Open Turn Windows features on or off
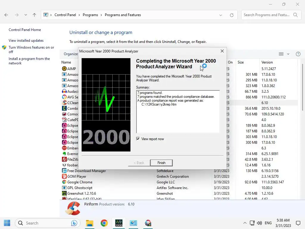 [31, 49]
